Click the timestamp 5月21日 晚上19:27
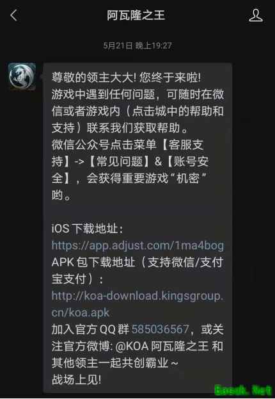This screenshot has height=399, width=275. coord(137,45)
